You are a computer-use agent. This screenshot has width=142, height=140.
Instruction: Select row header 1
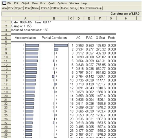6,22
